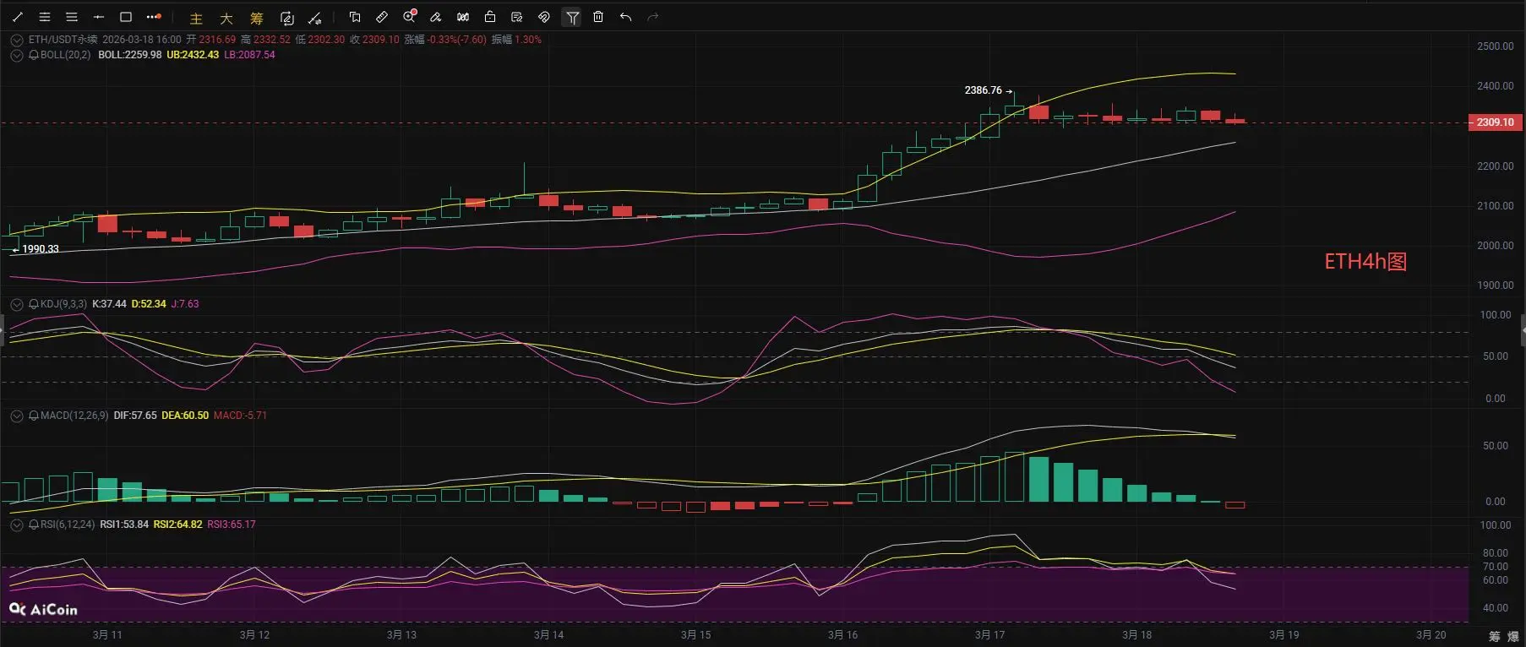
Task: Open the zoom magnifier tool
Action: tap(410, 17)
